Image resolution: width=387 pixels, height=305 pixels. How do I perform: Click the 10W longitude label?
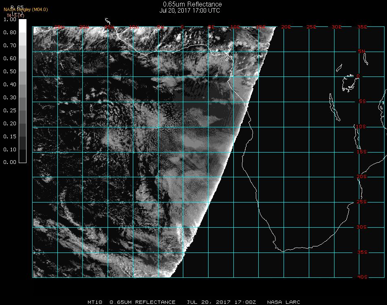(x=134, y=27)
